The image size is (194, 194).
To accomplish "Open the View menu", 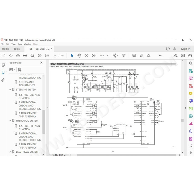I will click(14, 44).
